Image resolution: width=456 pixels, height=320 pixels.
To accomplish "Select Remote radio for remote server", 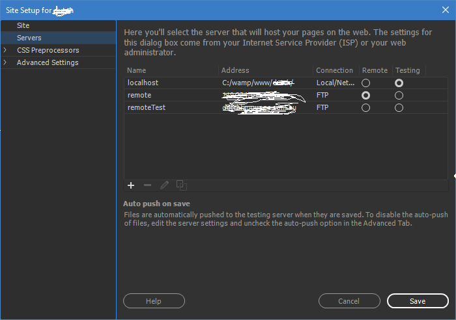I will pos(365,96).
